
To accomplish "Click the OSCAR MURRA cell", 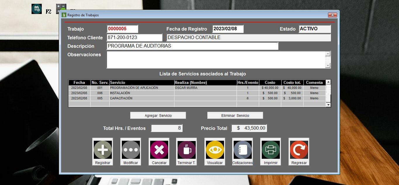I will (x=205, y=88).
